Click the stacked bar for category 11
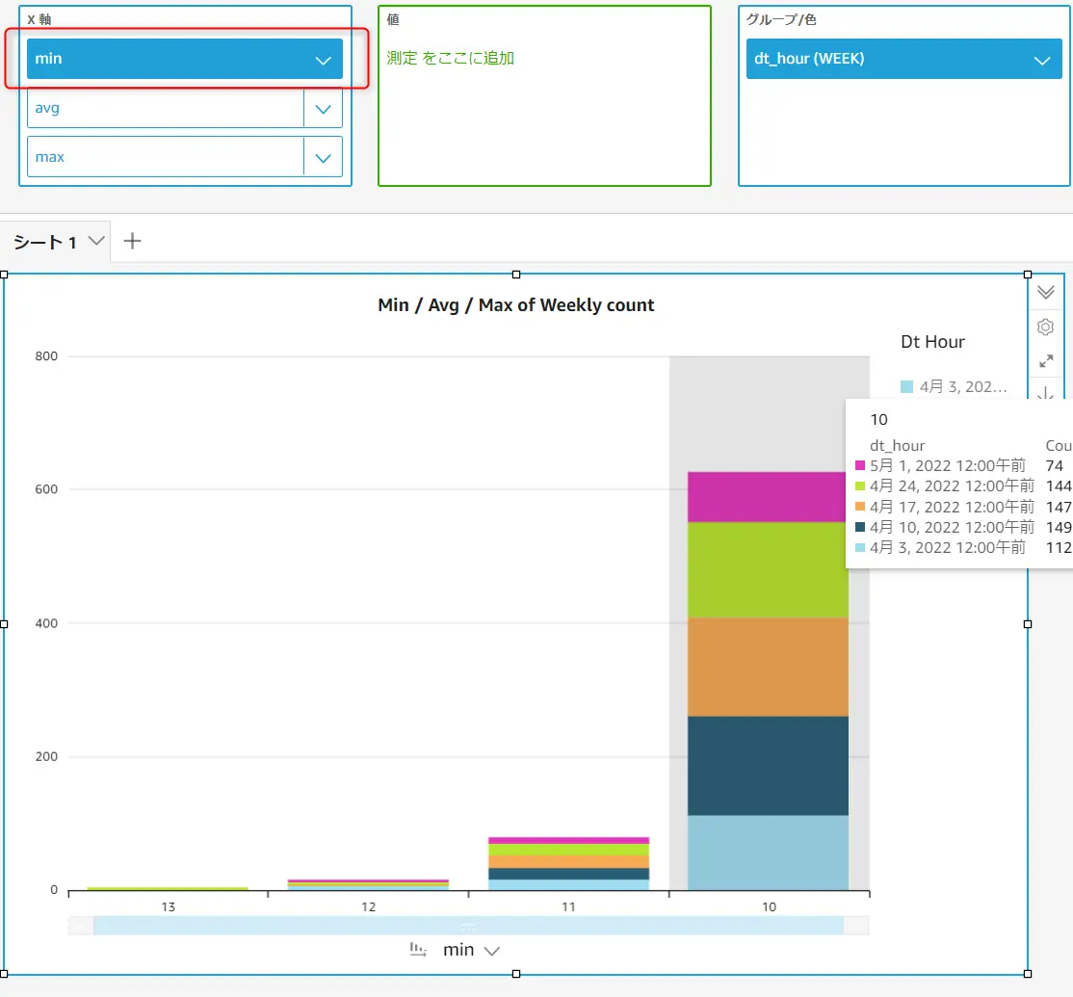 568,863
